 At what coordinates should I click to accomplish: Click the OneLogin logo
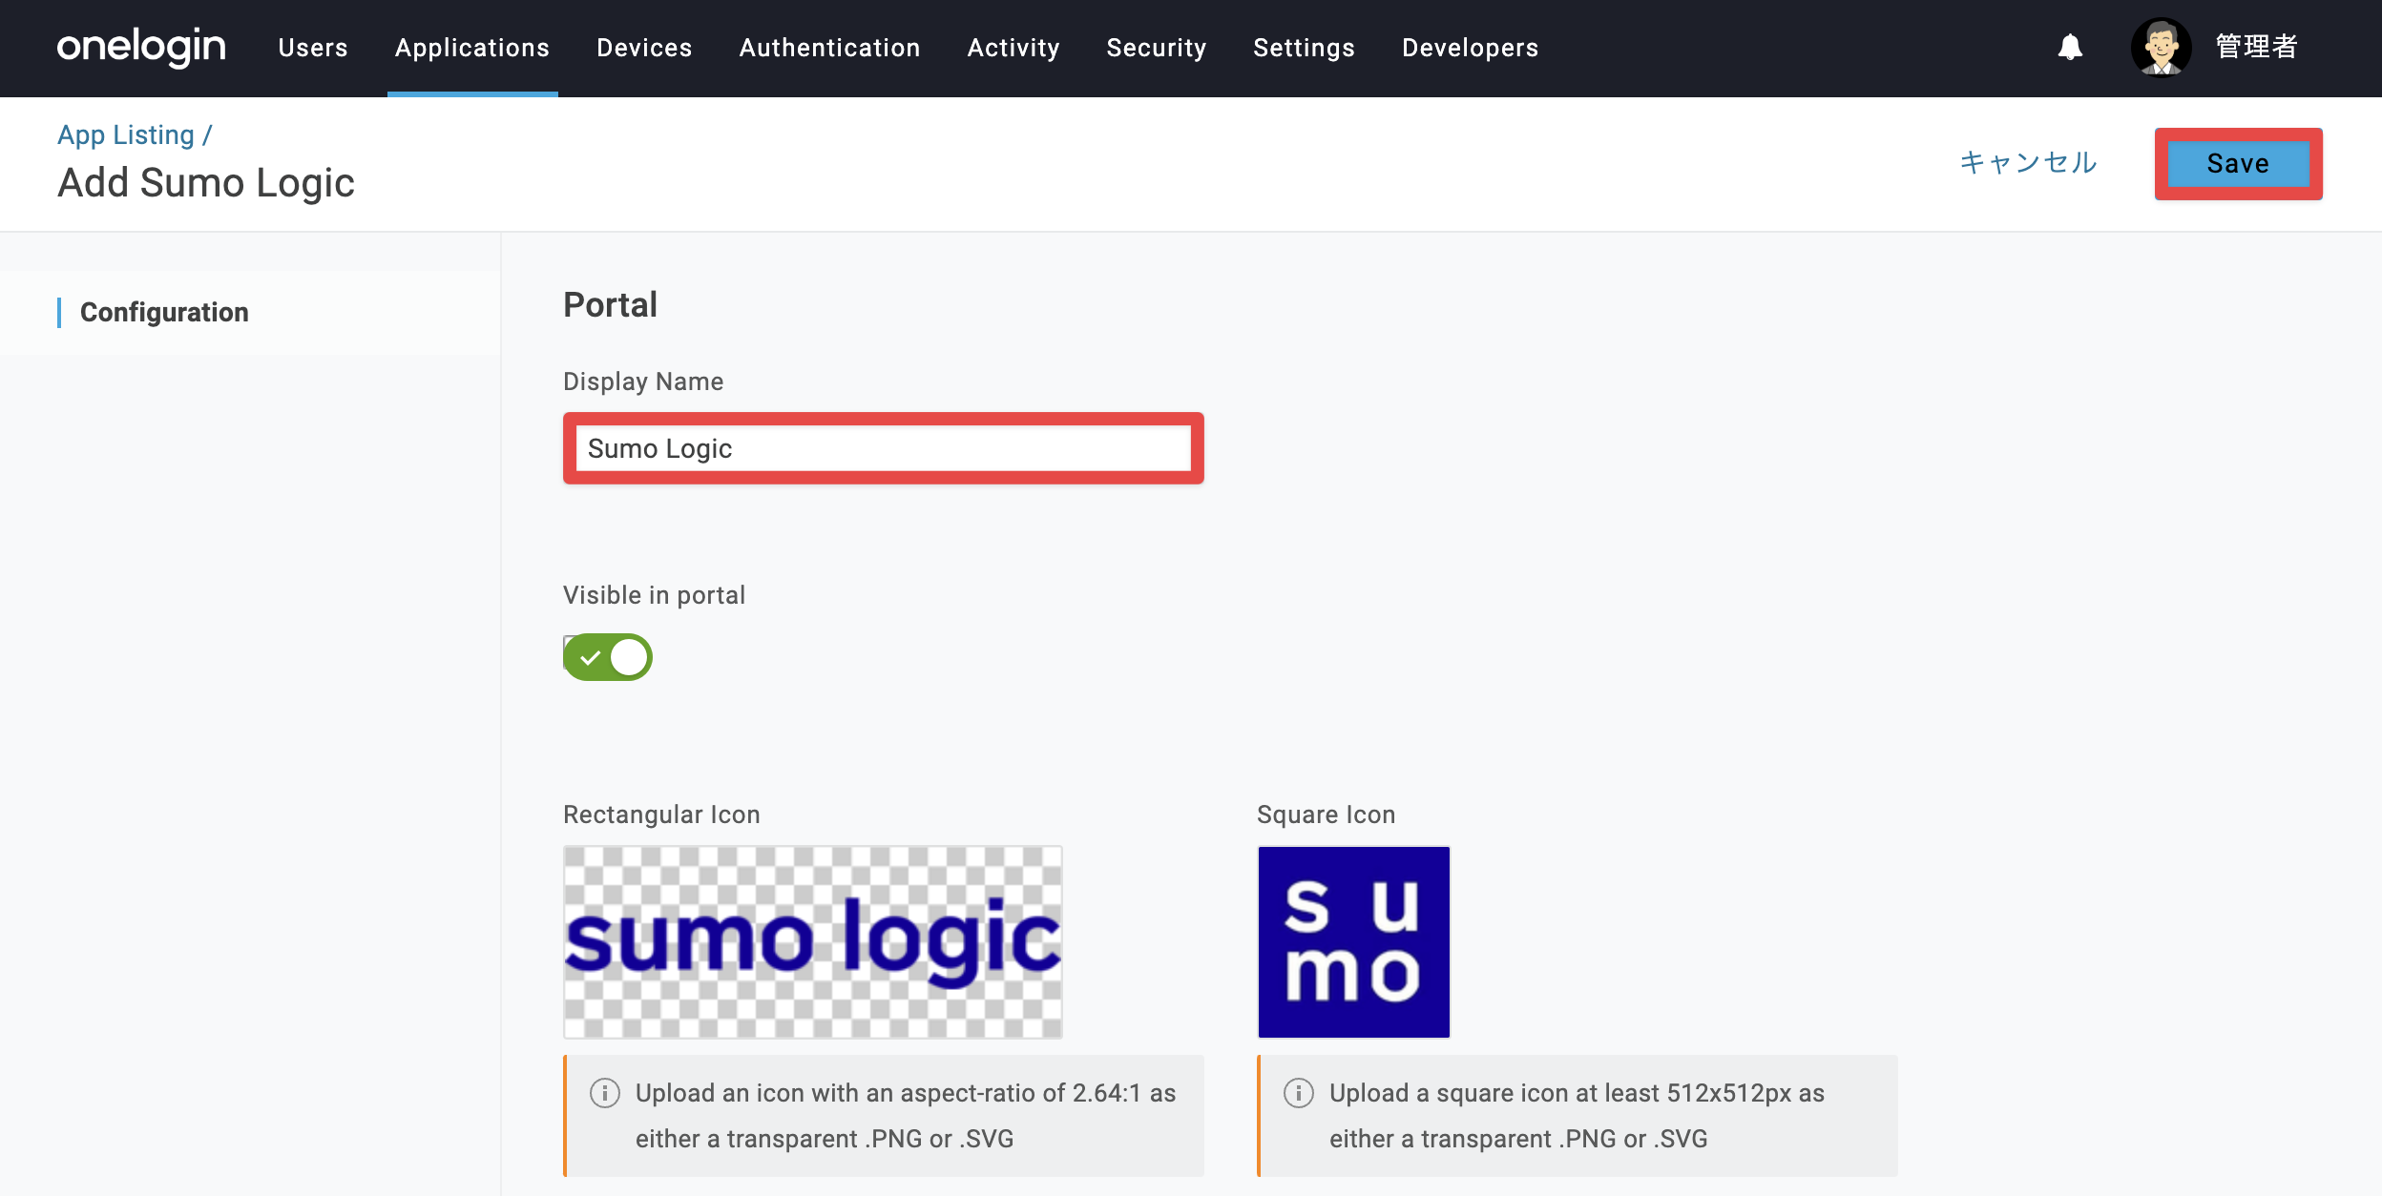click(x=141, y=47)
